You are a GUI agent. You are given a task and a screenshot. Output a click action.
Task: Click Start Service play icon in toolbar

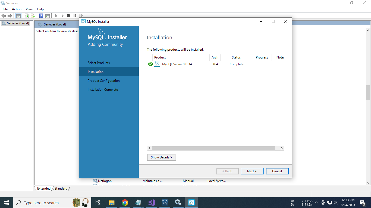click(56, 16)
